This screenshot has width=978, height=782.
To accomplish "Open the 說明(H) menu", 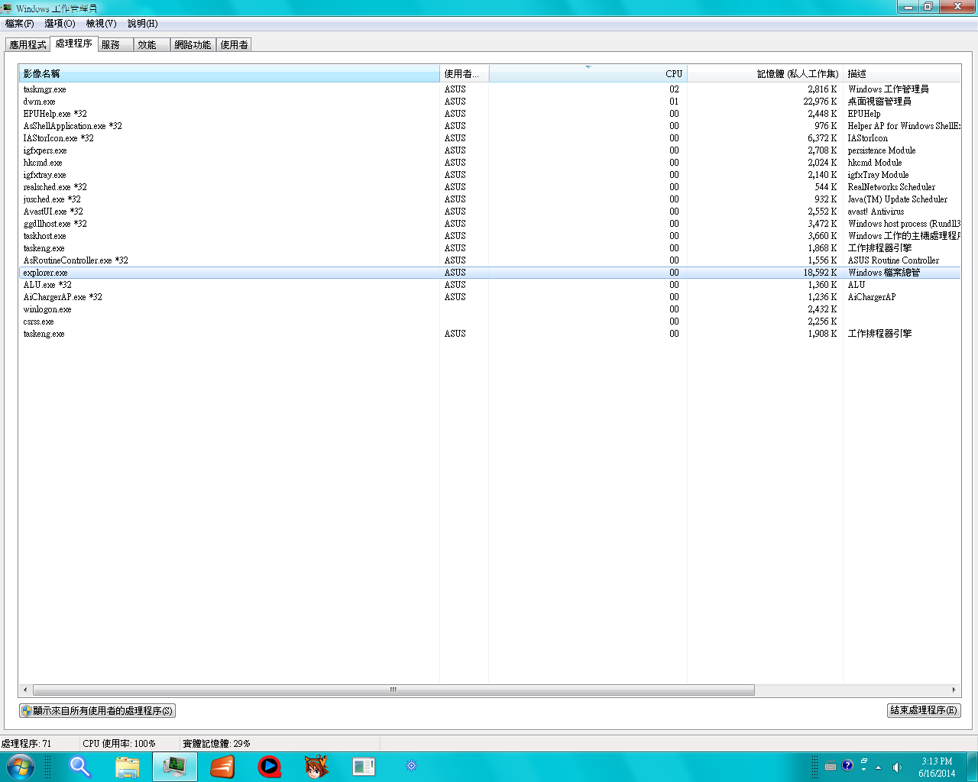I will point(142,24).
